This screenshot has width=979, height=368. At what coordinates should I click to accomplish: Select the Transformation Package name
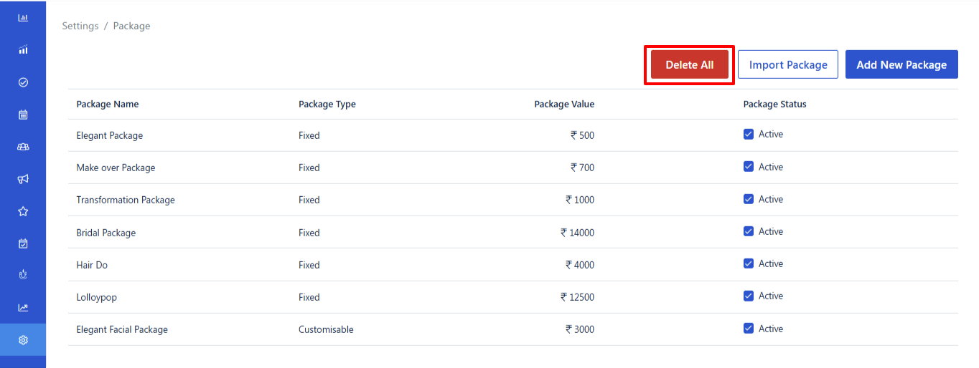click(x=126, y=200)
